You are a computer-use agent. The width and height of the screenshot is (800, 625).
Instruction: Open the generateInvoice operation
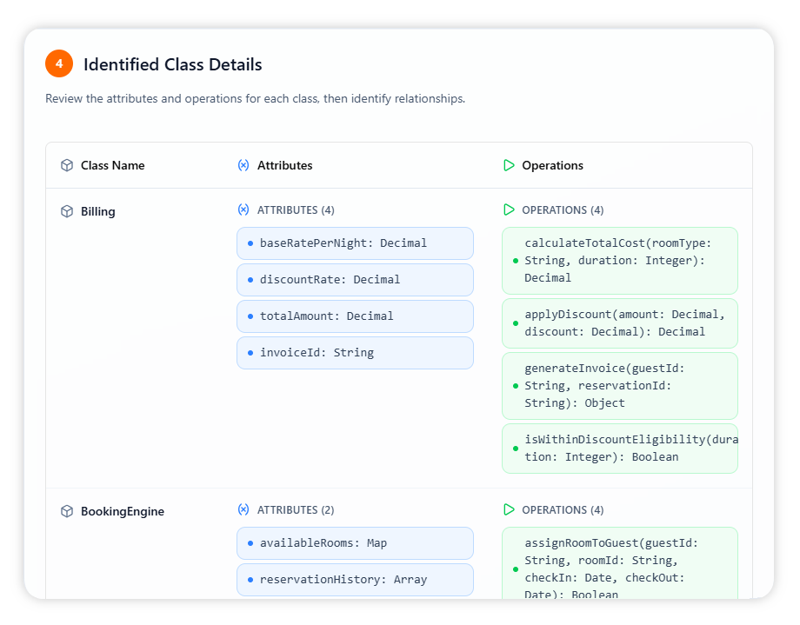tap(619, 386)
